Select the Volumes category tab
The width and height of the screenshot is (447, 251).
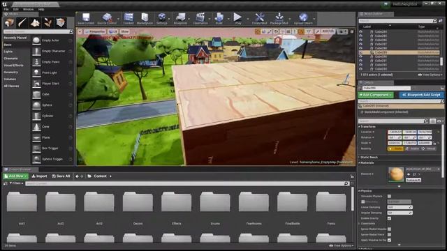pos(10,79)
